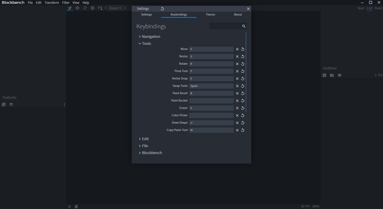The image size is (383, 209).
Task: Close the Settings dialog
Action: coord(248,9)
